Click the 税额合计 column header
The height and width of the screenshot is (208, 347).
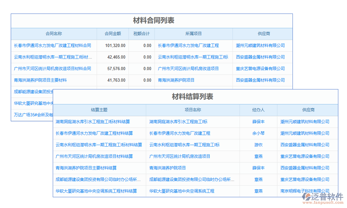pos(142,34)
